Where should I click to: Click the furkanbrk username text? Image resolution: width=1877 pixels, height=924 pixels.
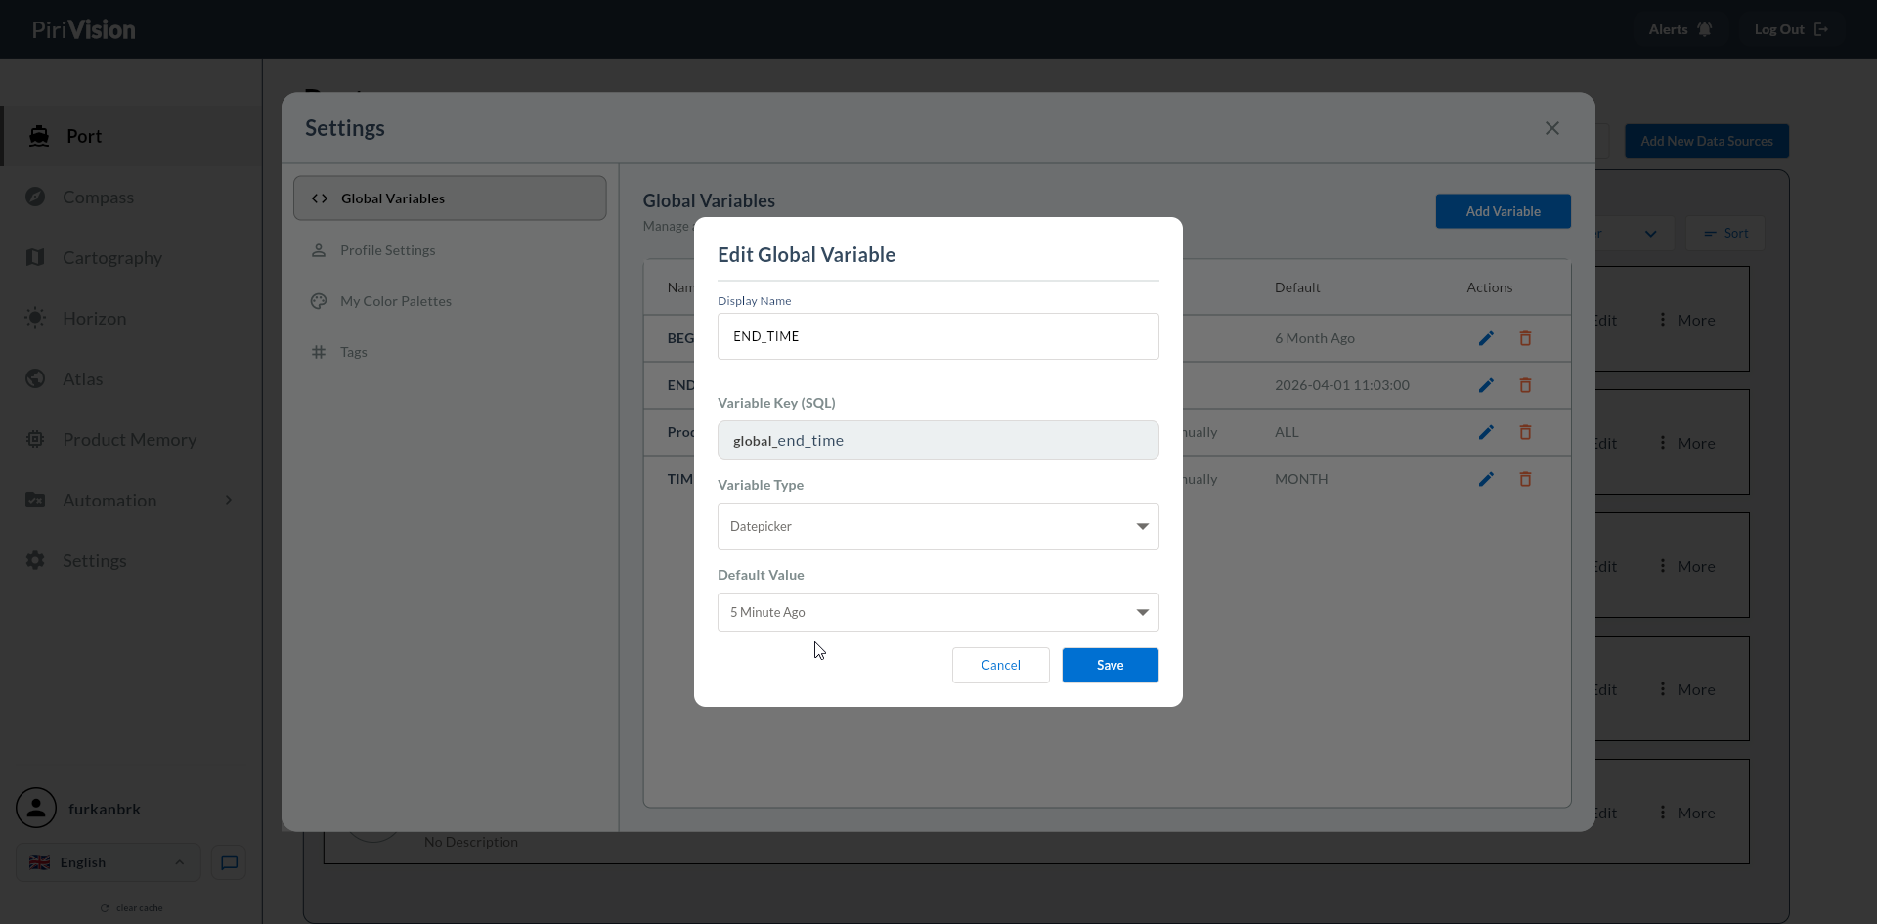click(x=105, y=809)
